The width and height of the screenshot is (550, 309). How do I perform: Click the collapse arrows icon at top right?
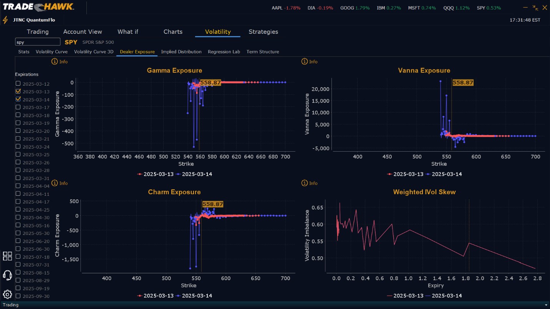click(x=535, y=7)
